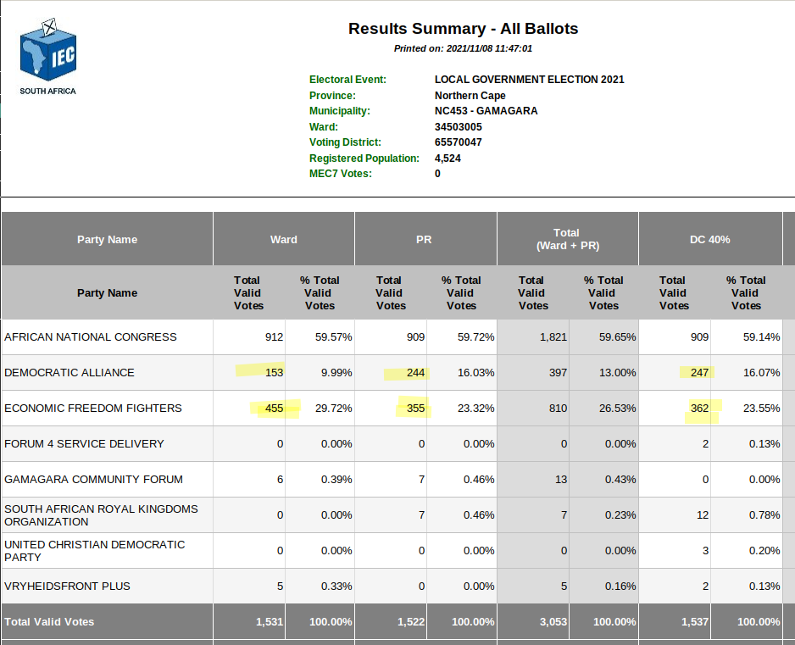Click ward number 34503005
Image resolution: width=795 pixels, height=645 pixels.
459,127
